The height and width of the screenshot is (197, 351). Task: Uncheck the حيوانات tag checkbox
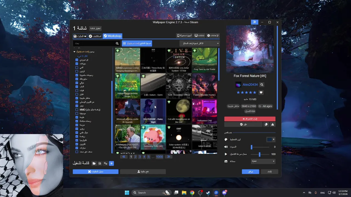coord(77,63)
